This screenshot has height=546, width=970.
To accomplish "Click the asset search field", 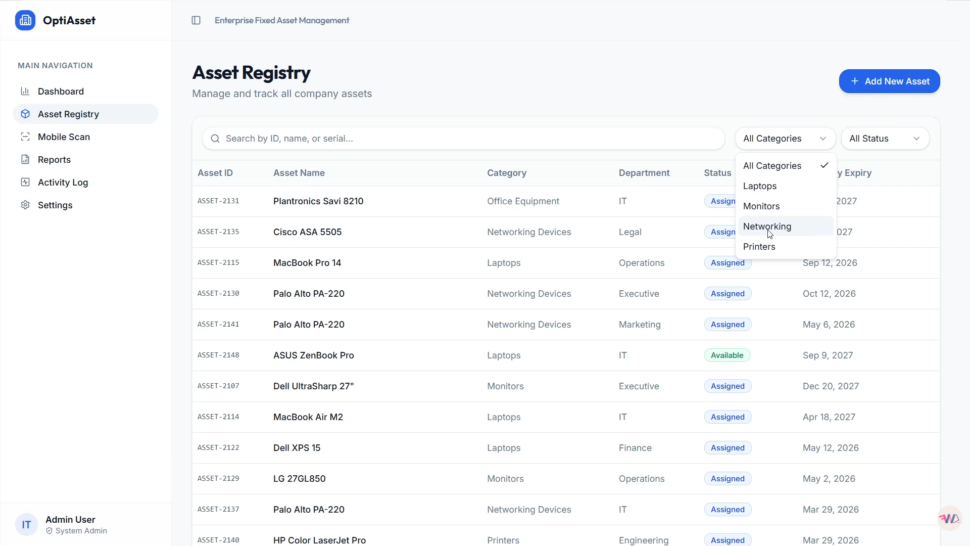I will tap(463, 139).
